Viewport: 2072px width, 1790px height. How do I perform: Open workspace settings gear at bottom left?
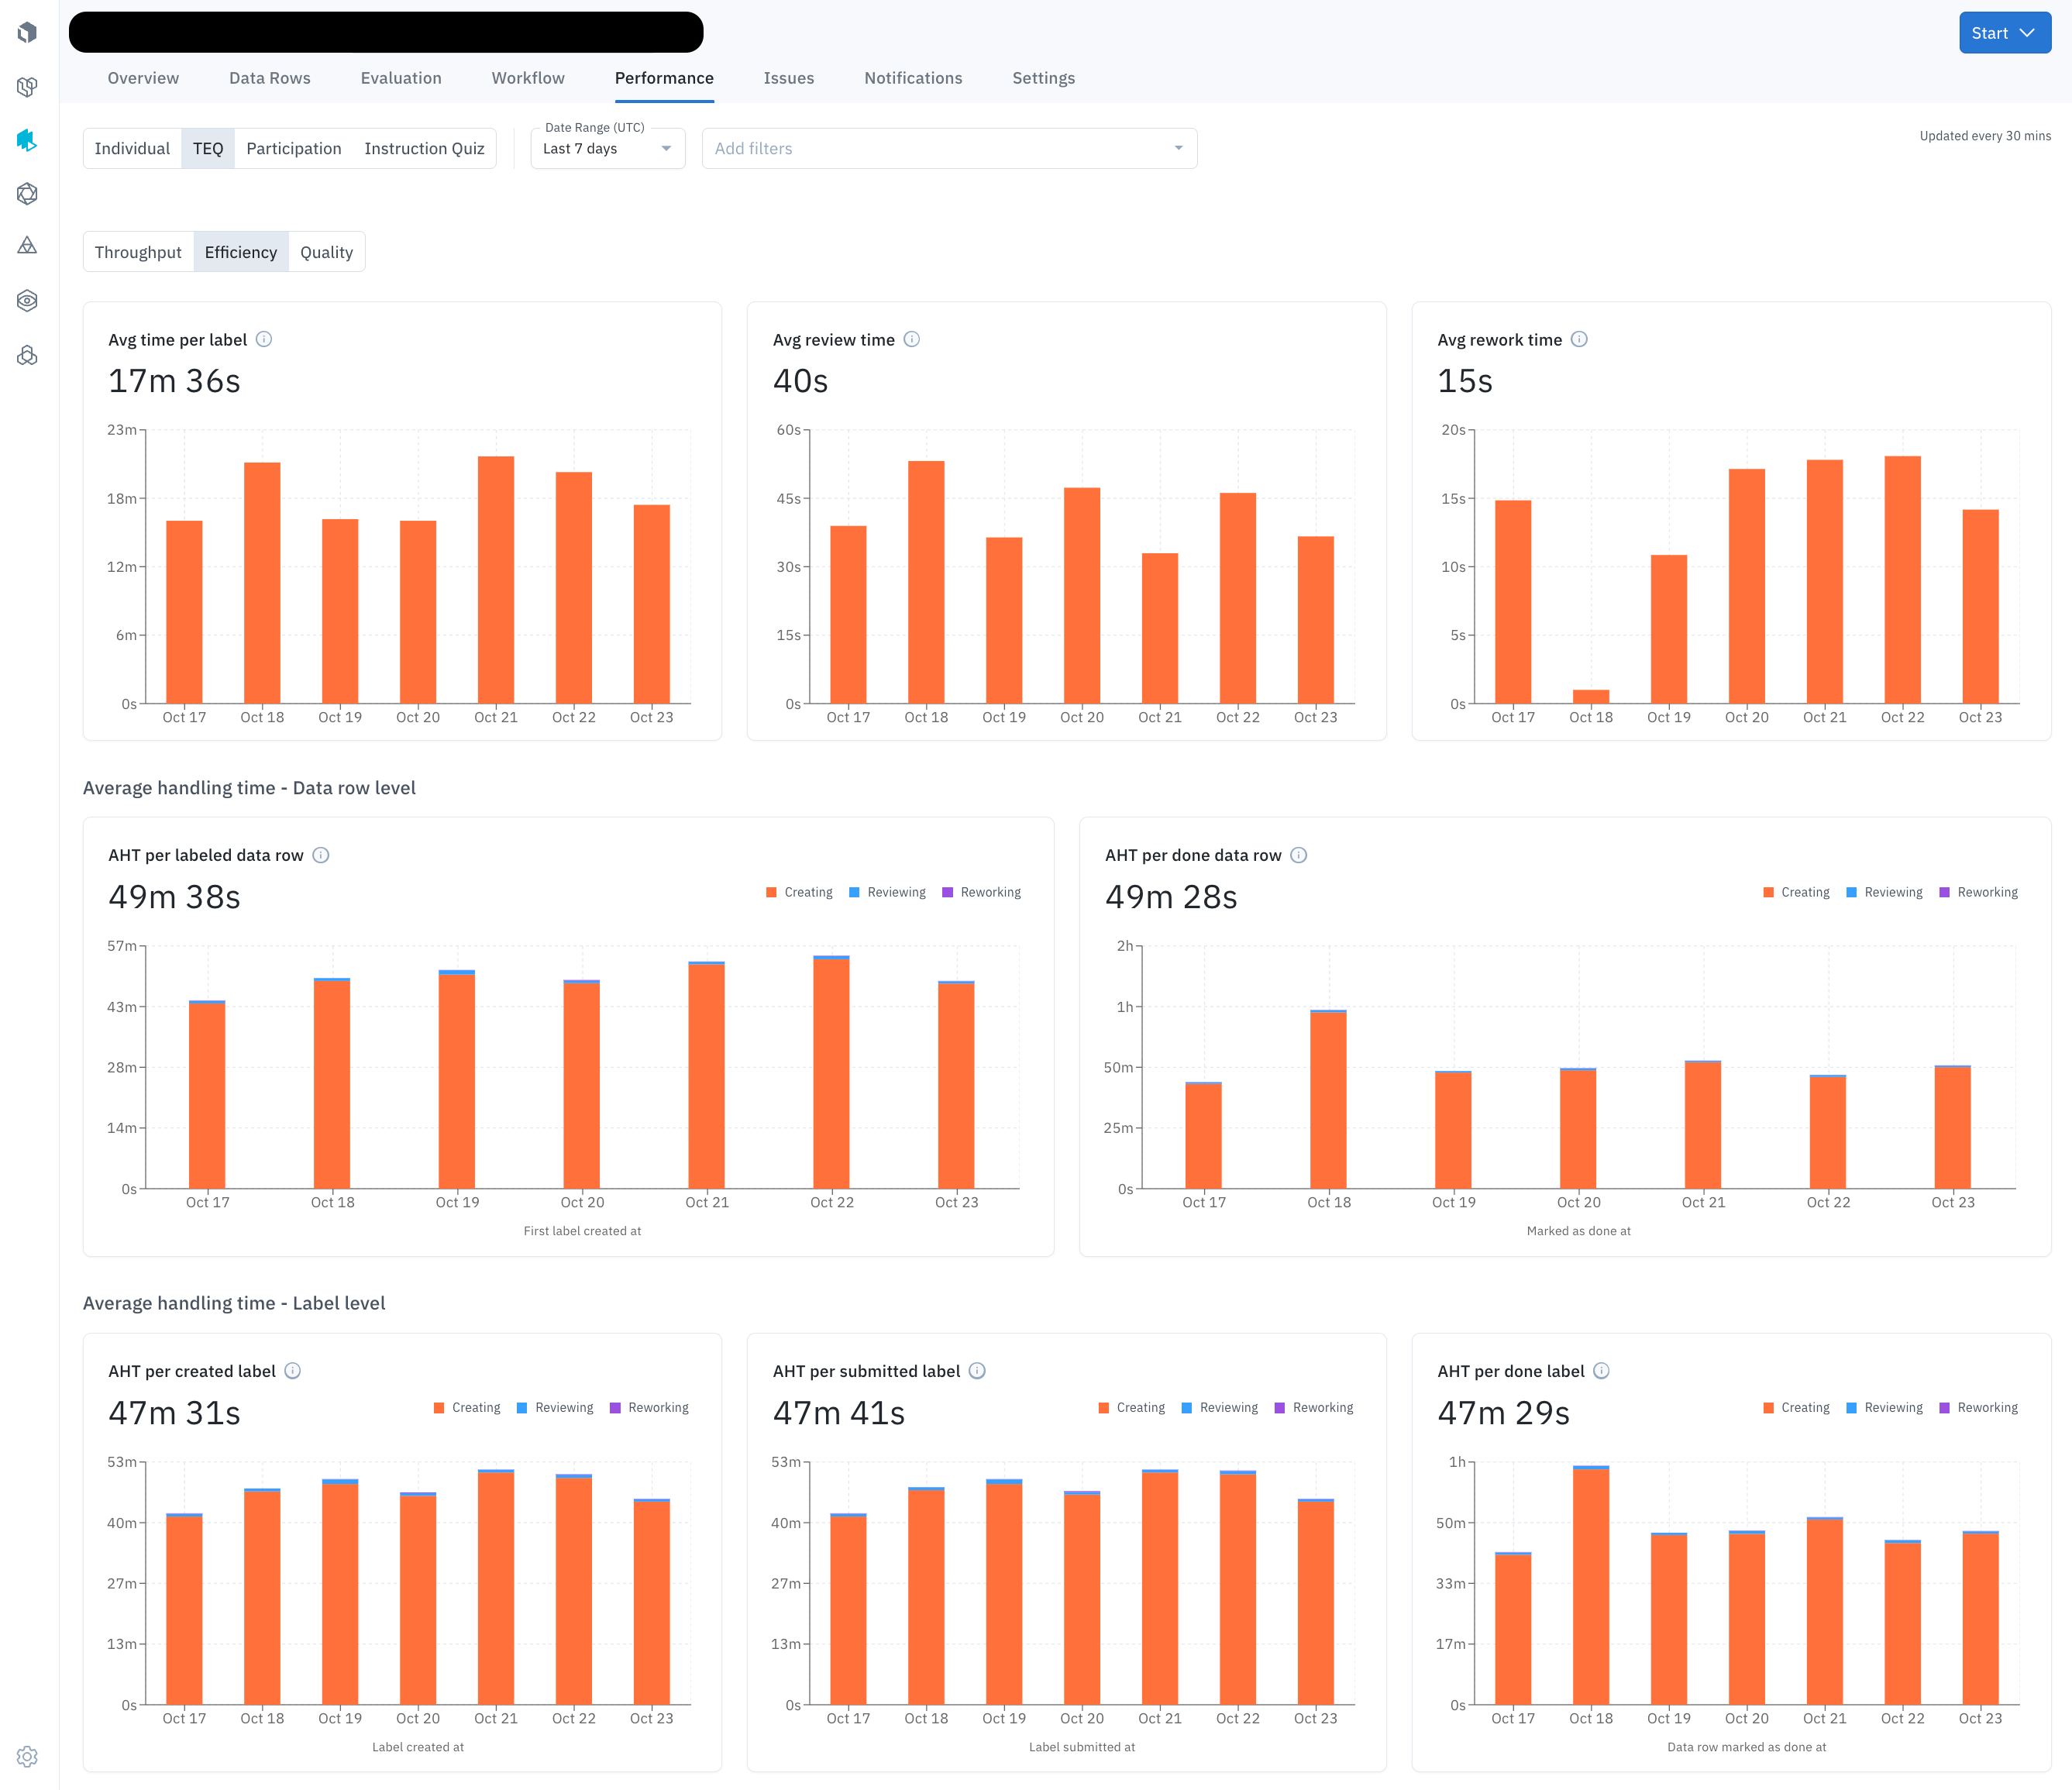[28, 1756]
